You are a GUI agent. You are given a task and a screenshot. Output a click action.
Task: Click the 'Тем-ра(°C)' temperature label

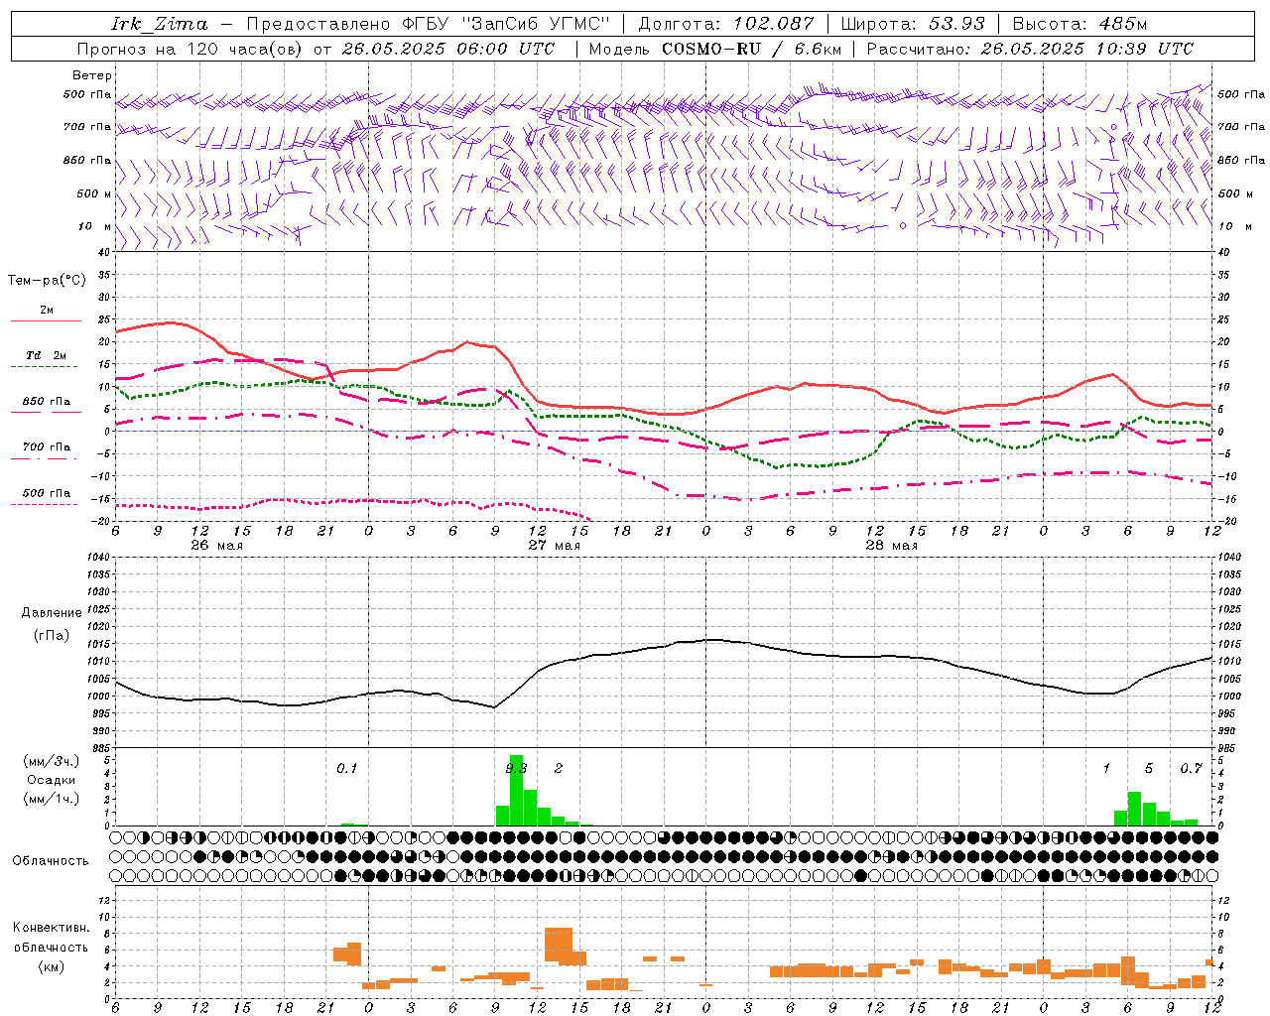[47, 281]
